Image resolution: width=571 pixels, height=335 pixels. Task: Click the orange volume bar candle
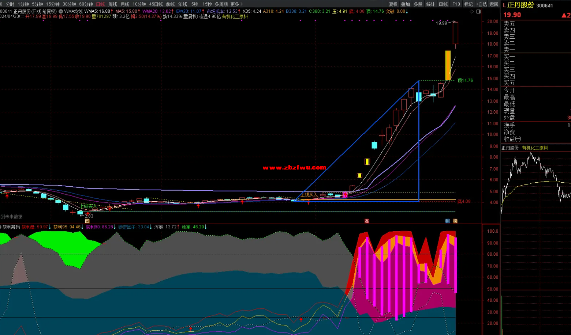[x=448, y=65]
